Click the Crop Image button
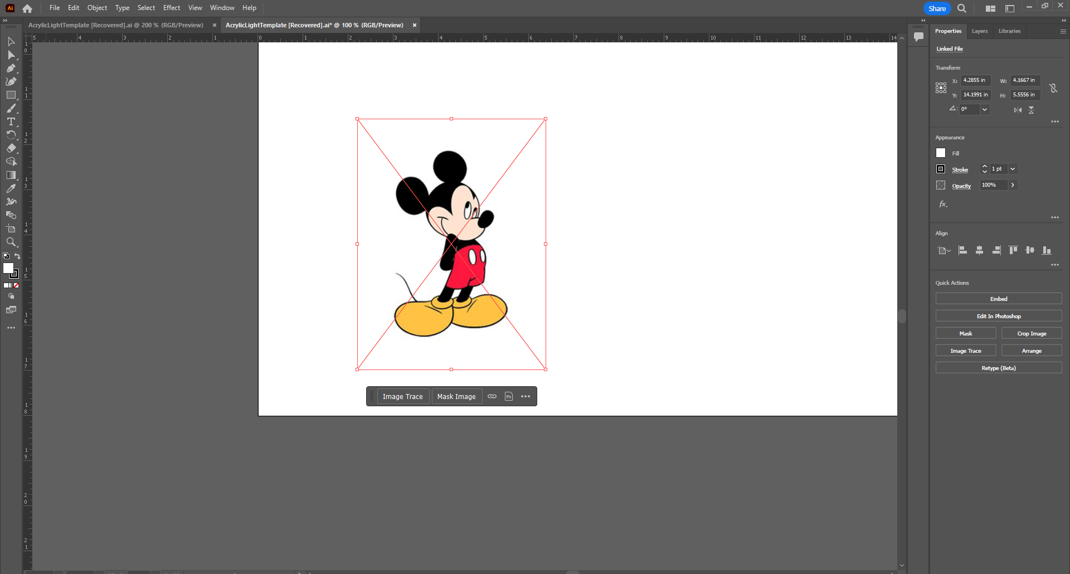Screen dimensions: 1070x574 click(1032, 333)
